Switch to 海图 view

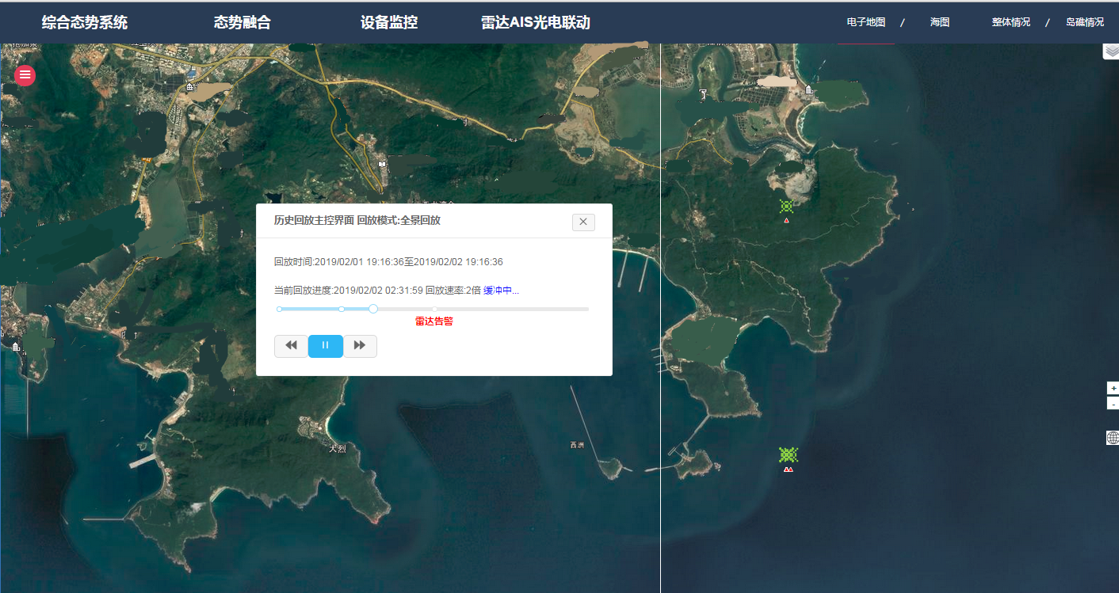(x=940, y=22)
